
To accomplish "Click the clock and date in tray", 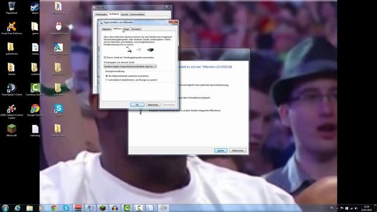I will pyautogui.click(x=366, y=208).
